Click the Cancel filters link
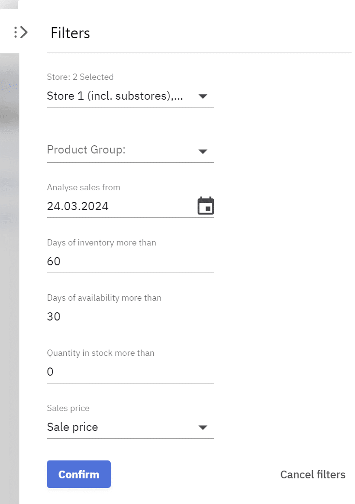Viewport: 355px width, 504px height. pyautogui.click(x=312, y=474)
